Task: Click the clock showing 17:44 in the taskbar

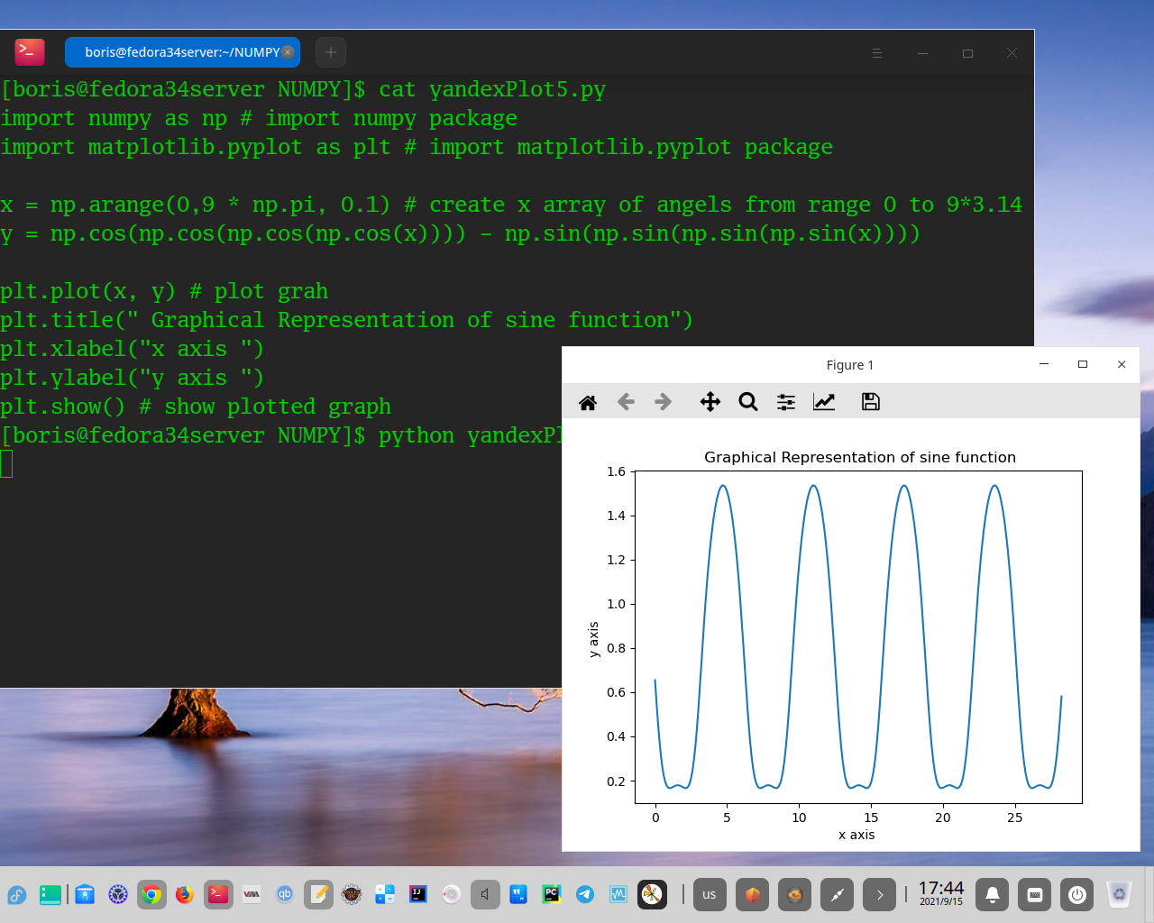Action: click(x=941, y=895)
